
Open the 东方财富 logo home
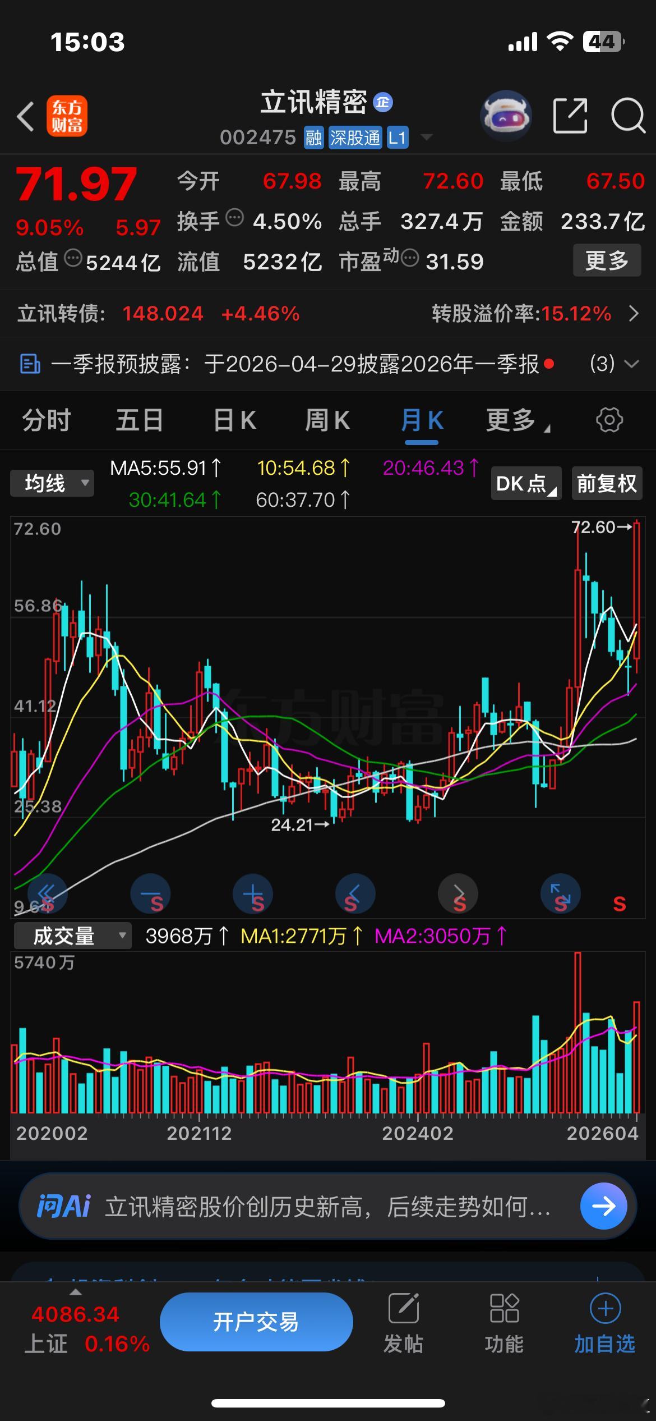pyautogui.click(x=67, y=117)
